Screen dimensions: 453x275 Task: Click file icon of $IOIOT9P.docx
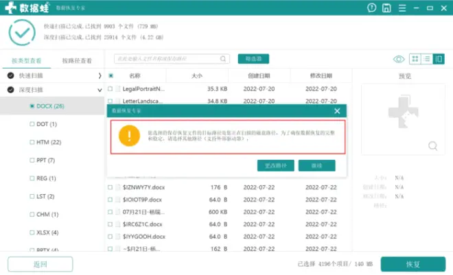(x=117, y=200)
